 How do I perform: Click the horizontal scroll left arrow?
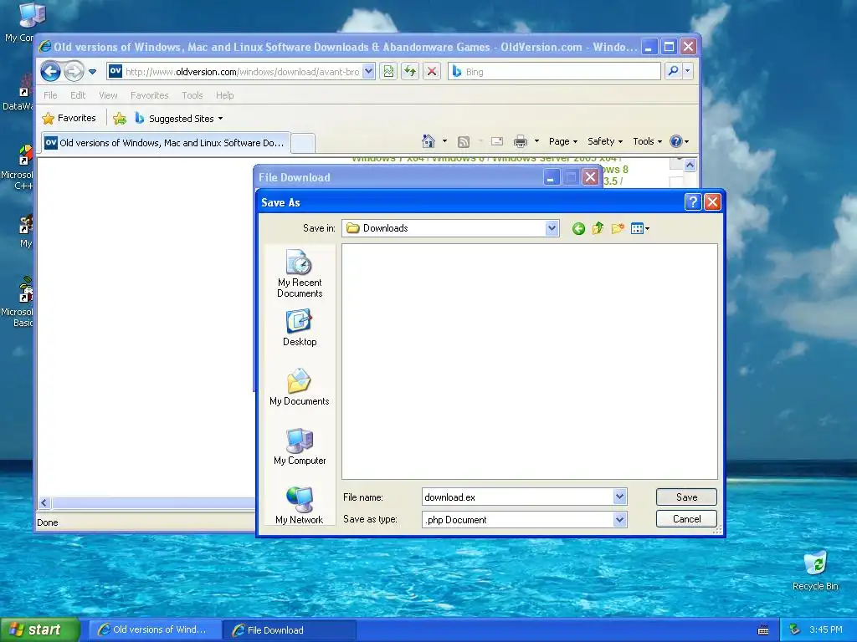coord(44,502)
